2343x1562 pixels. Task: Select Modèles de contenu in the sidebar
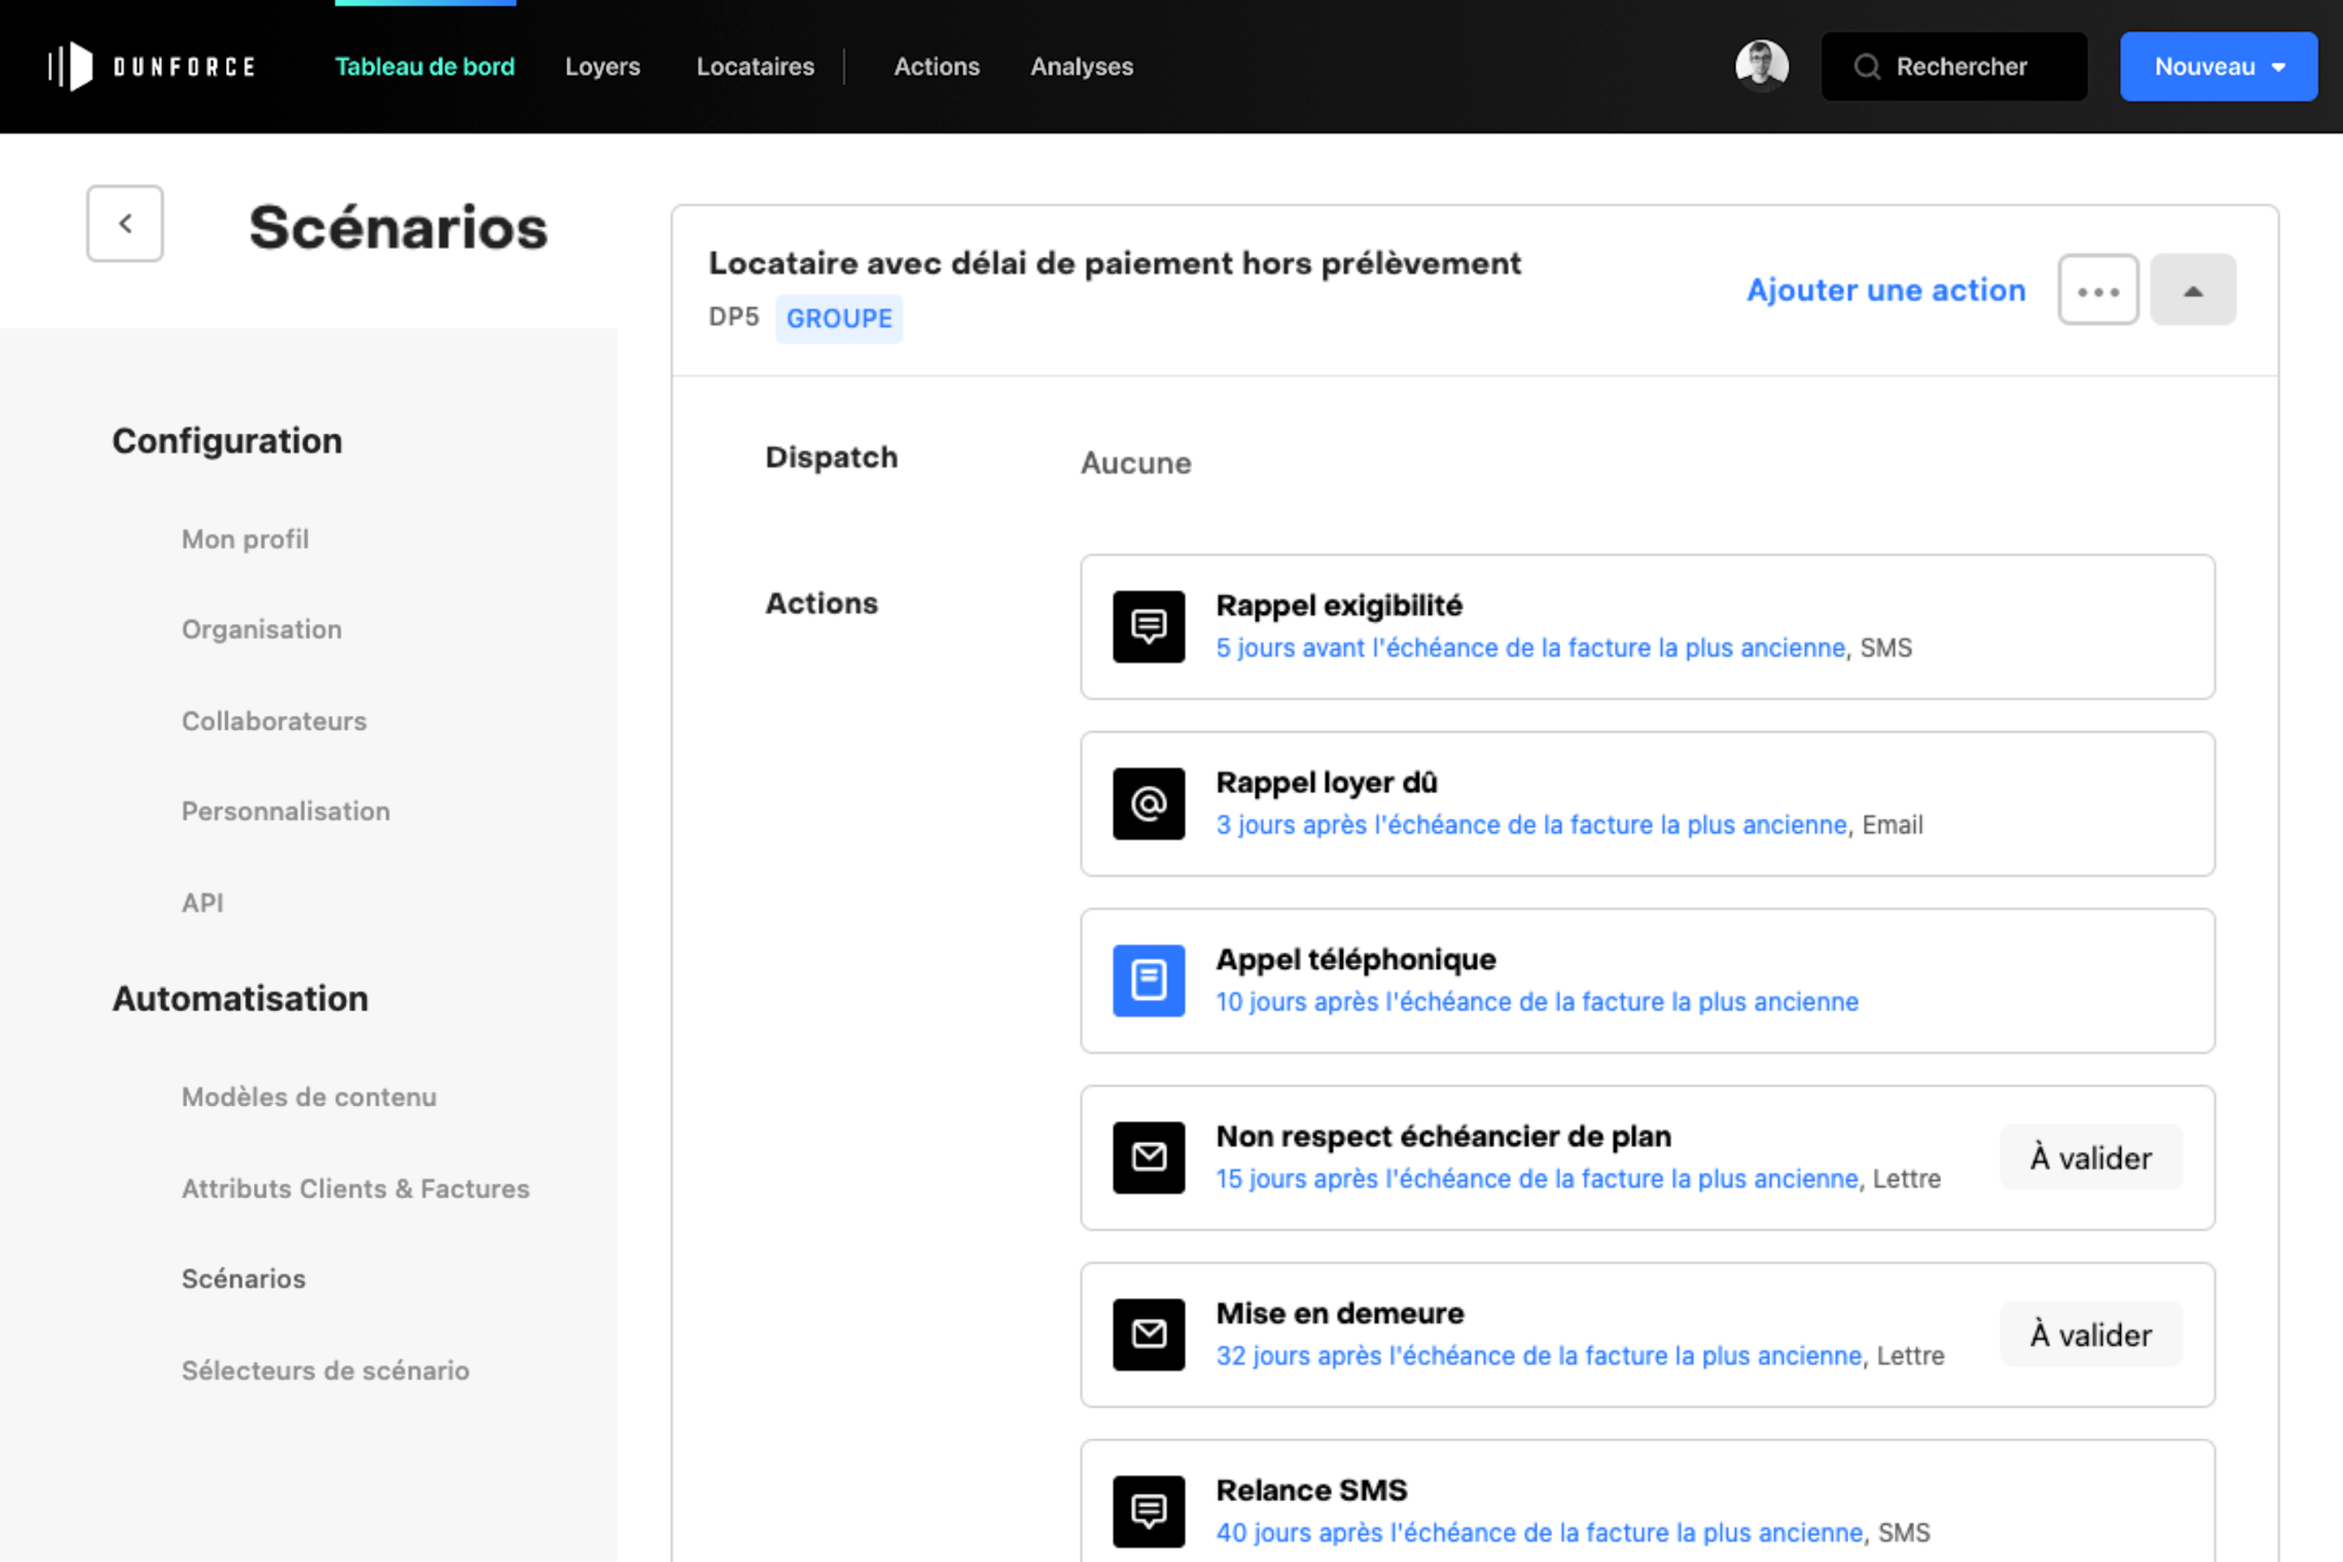(309, 1097)
